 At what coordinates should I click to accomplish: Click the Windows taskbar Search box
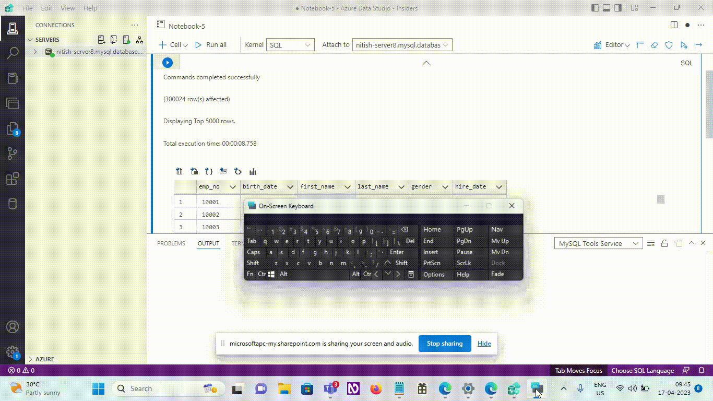pos(169,388)
